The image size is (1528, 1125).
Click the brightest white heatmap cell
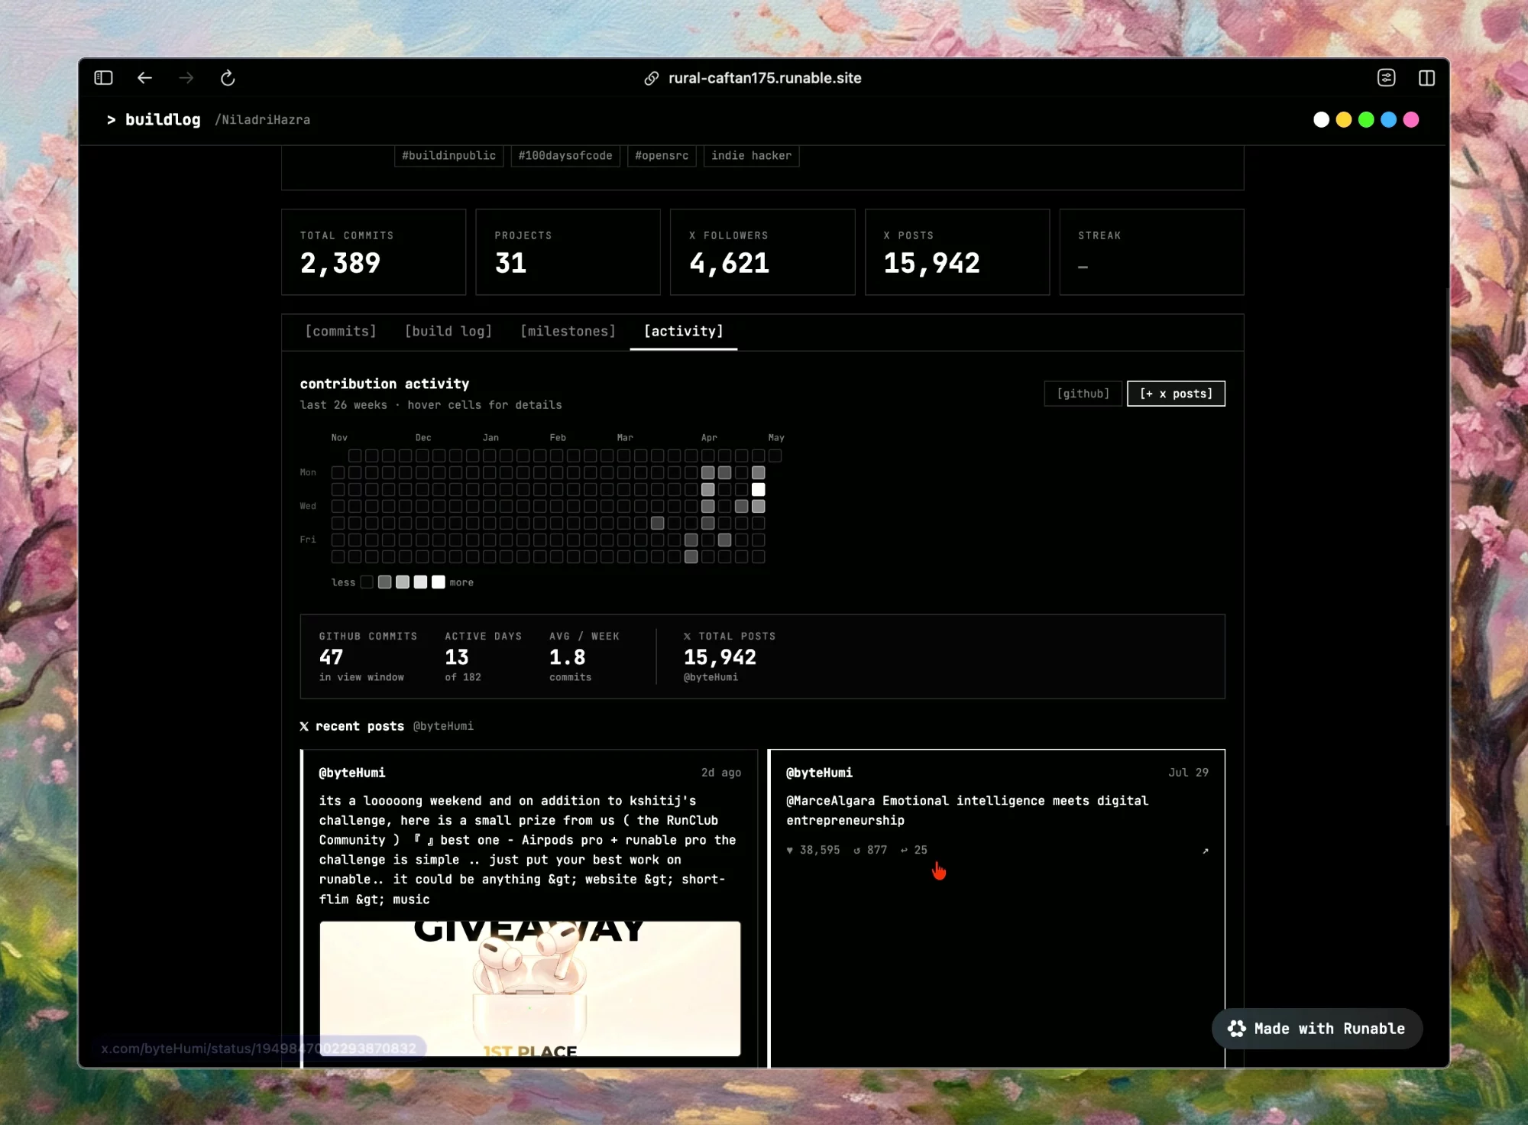coord(758,490)
